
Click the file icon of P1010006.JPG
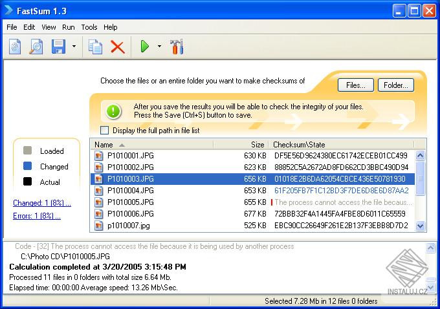point(98,214)
